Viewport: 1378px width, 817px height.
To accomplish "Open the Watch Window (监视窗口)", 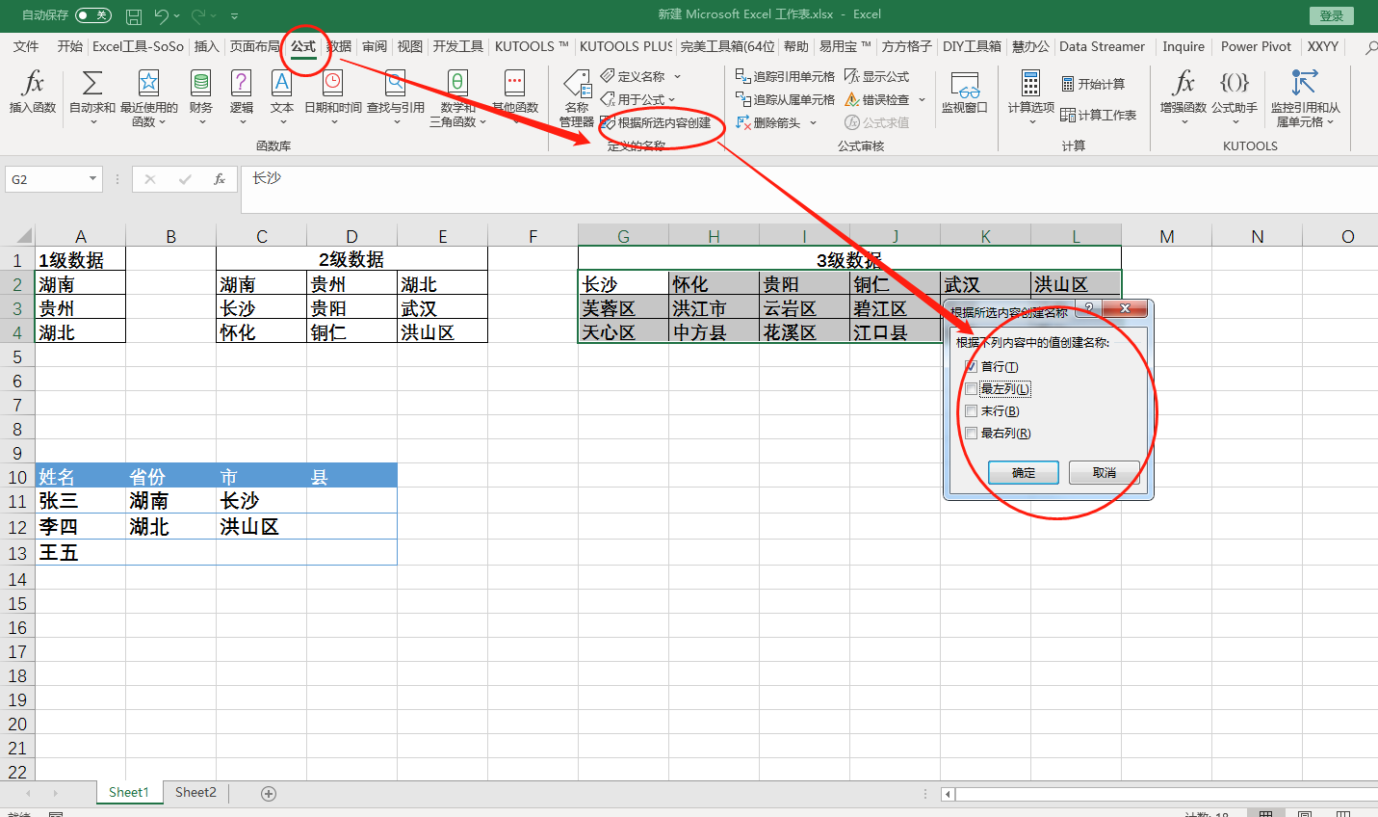I will click(965, 93).
